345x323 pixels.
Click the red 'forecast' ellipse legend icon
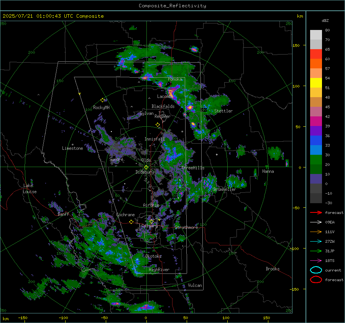316,280
